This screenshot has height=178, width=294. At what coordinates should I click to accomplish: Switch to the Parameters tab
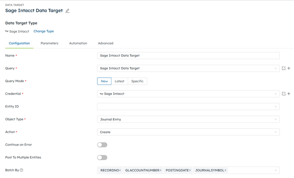50,43
